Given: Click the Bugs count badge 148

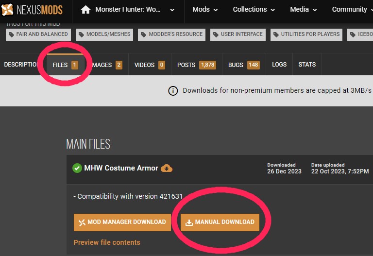Looking at the screenshot, I should pos(254,65).
